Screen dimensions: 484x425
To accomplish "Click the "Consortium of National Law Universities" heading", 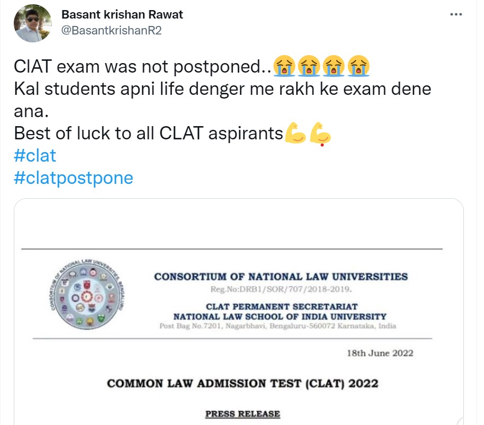I will pyautogui.click(x=281, y=277).
